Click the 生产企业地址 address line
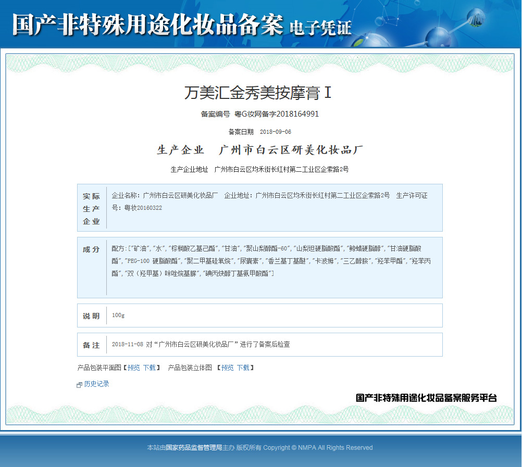 [x=259, y=170]
